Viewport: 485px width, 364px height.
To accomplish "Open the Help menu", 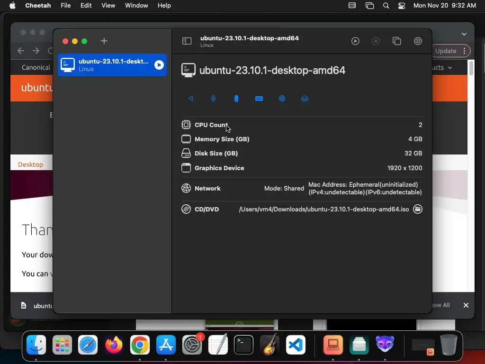I will (x=164, y=6).
